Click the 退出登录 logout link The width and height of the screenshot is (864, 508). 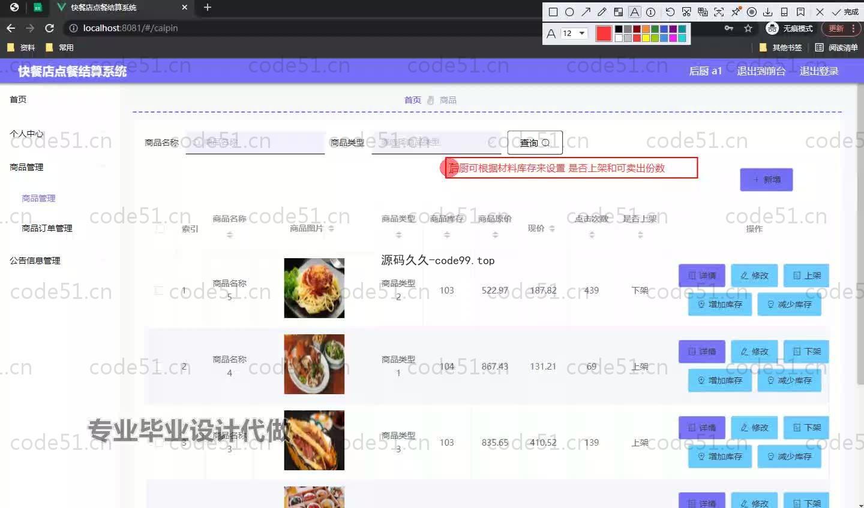819,71
